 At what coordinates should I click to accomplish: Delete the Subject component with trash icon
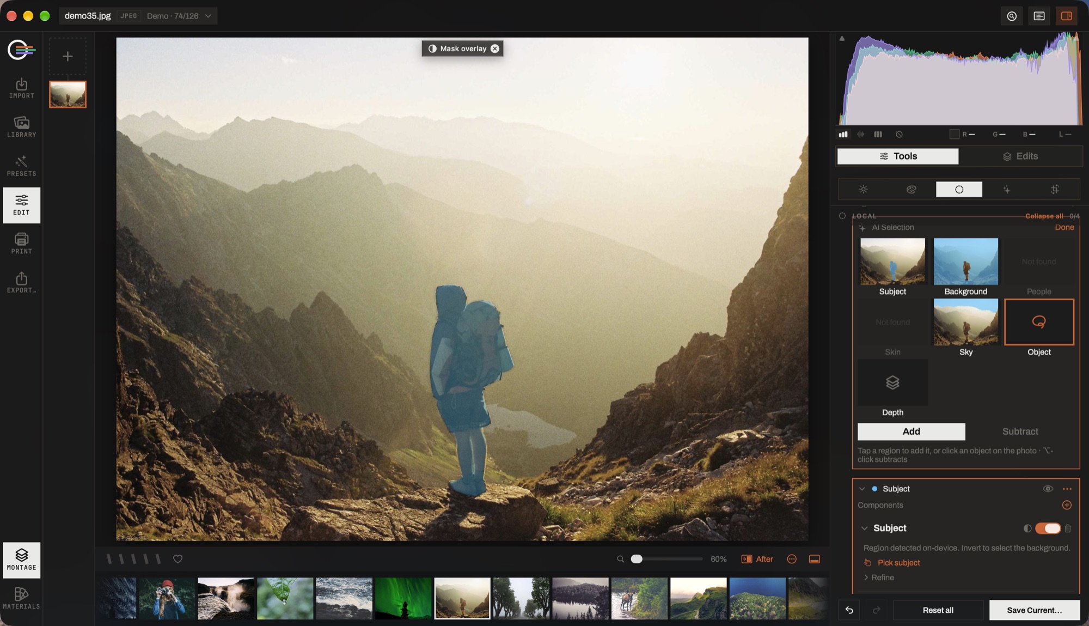1068,528
